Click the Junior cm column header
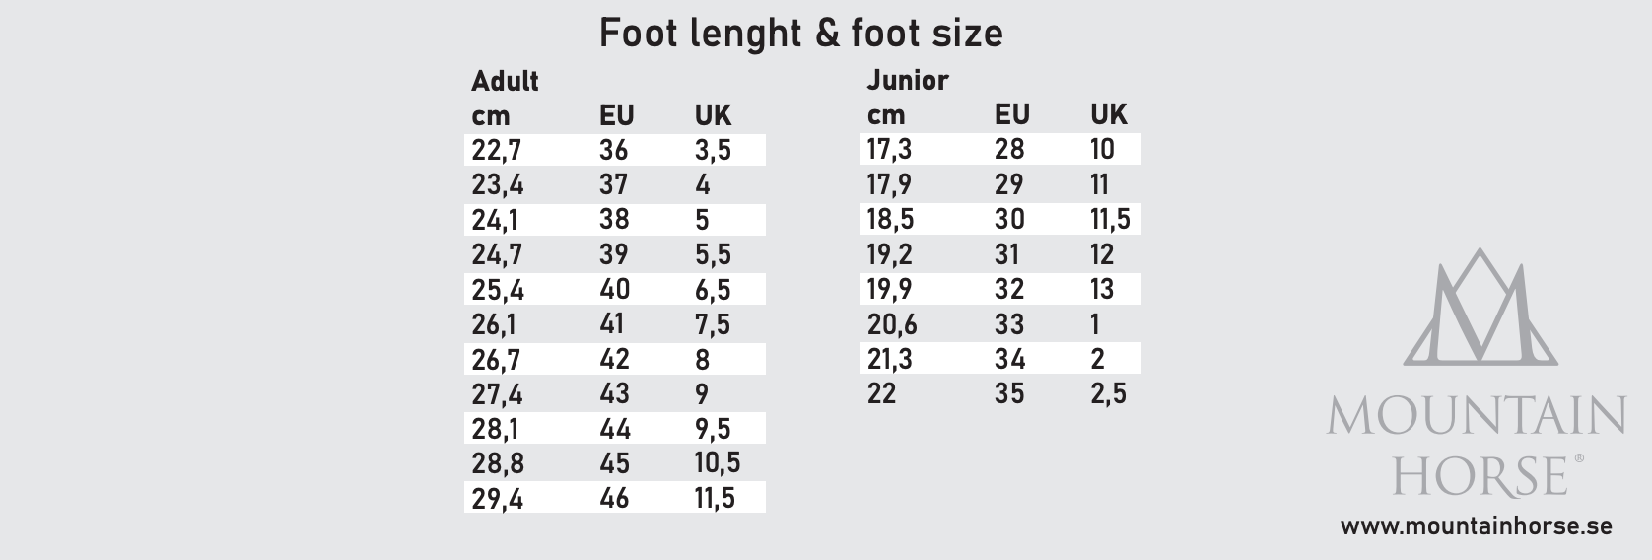The height and width of the screenshot is (560, 1652). click(886, 115)
